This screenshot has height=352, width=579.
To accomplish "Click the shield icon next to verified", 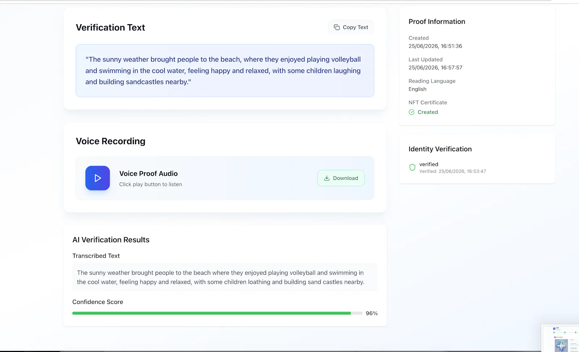I will click(412, 167).
